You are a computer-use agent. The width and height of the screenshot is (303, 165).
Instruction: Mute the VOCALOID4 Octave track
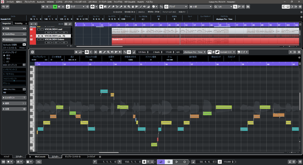pos(39,39)
